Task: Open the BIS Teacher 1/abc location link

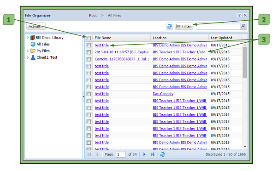Action: coord(179,52)
